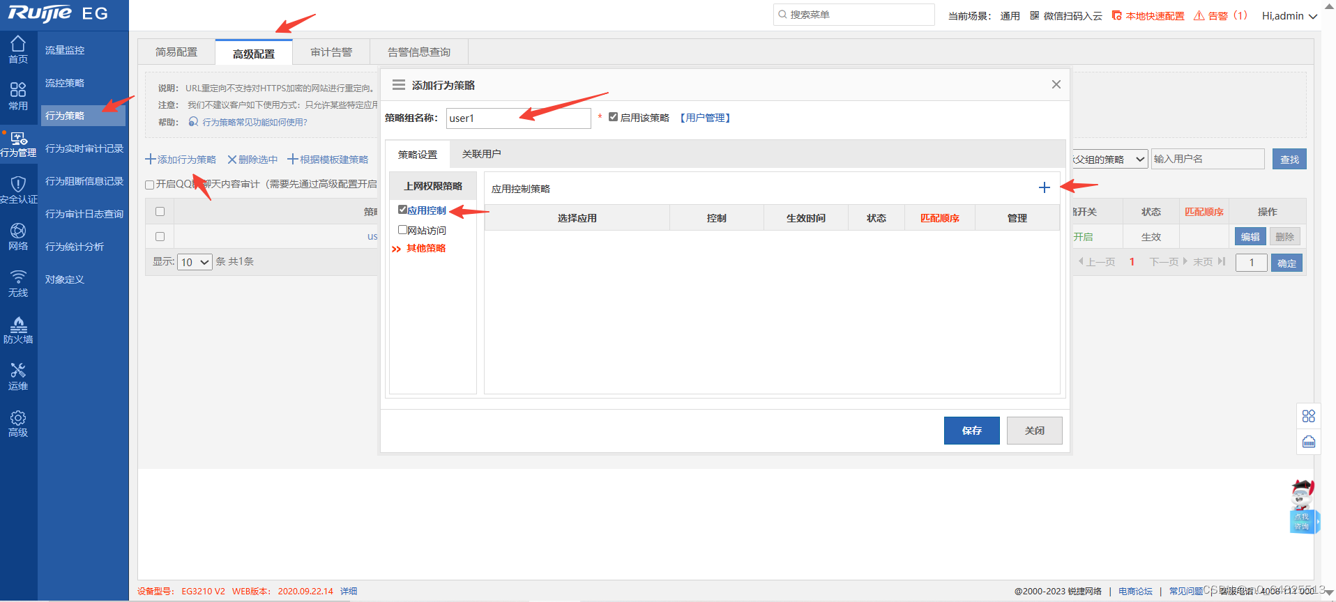This screenshot has width=1336, height=602.
Task: Select 行为管理 icon in left sidebar
Action: (18, 144)
